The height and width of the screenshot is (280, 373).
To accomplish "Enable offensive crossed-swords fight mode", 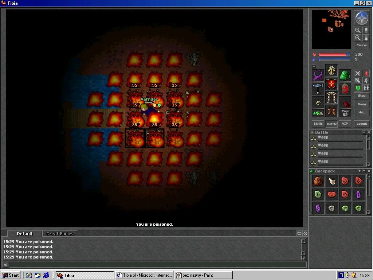I will (358, 73).
